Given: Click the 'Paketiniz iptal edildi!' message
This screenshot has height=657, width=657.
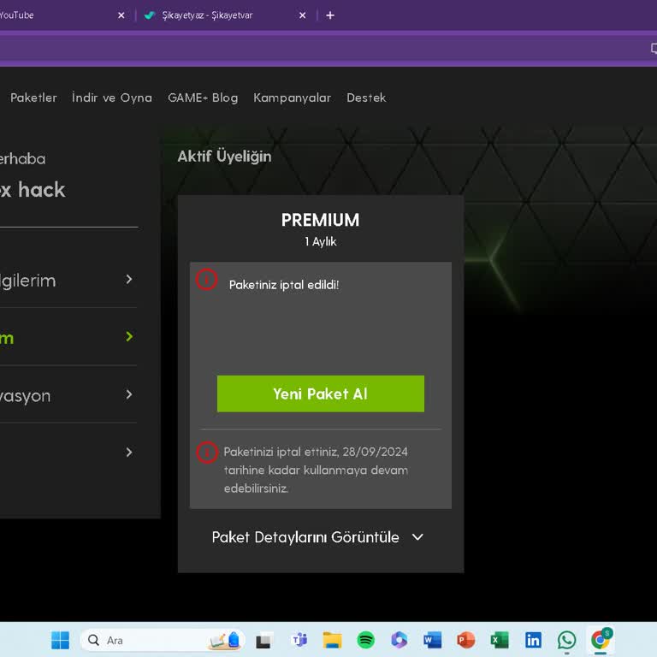Looking at the screenshot, I should [x=284, y=285].
